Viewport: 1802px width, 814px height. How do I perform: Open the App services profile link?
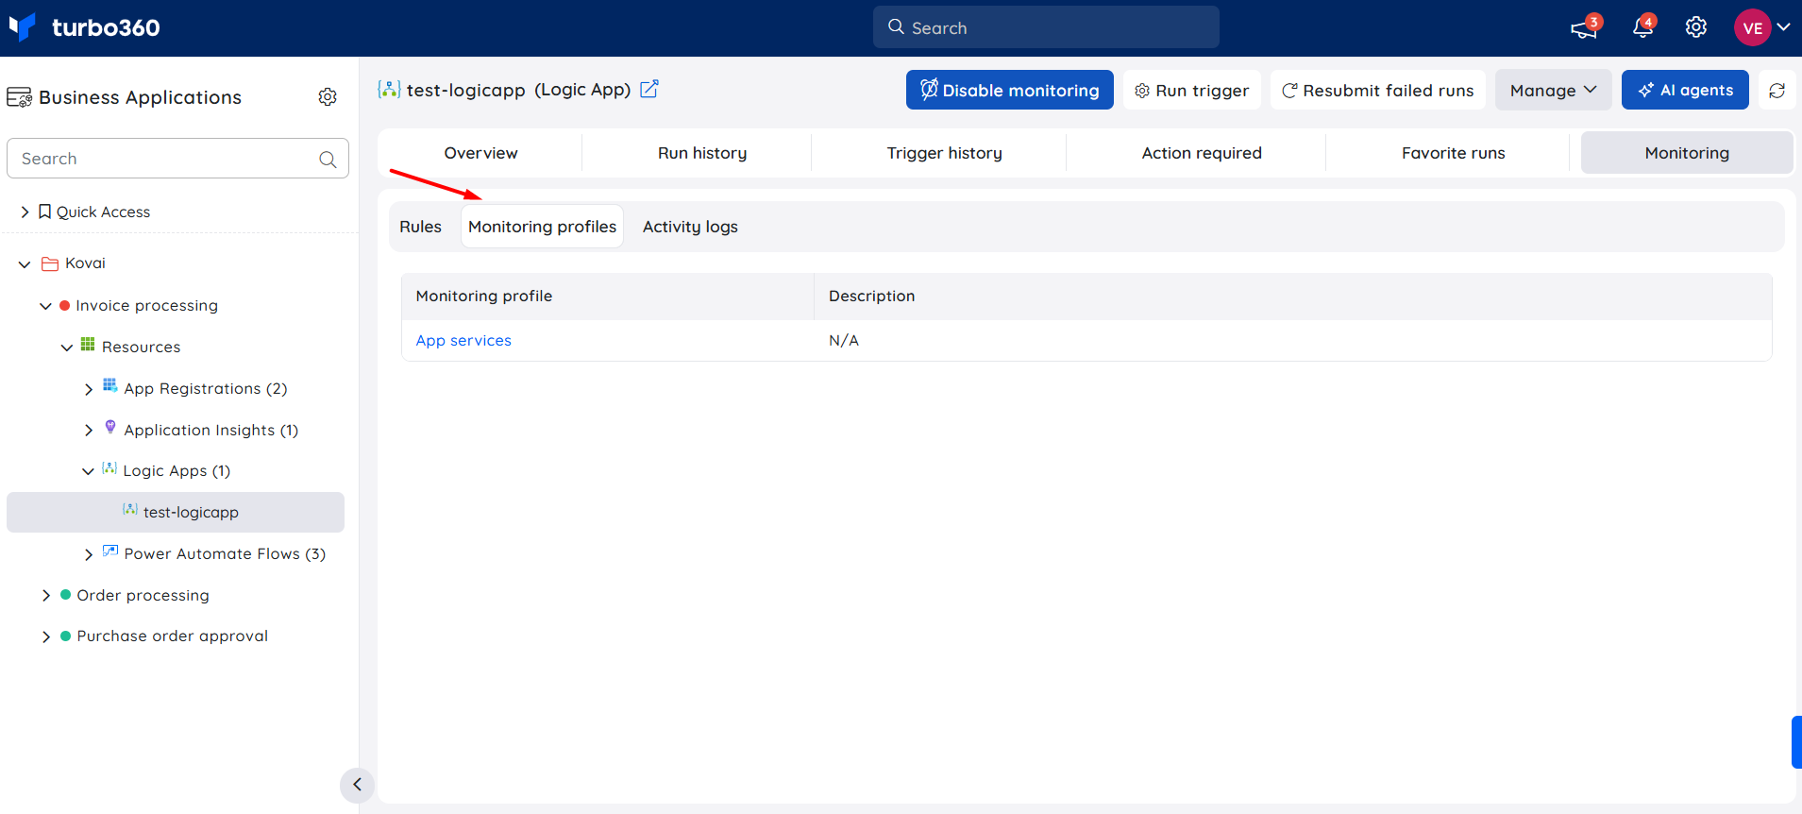tap(463, 341)
